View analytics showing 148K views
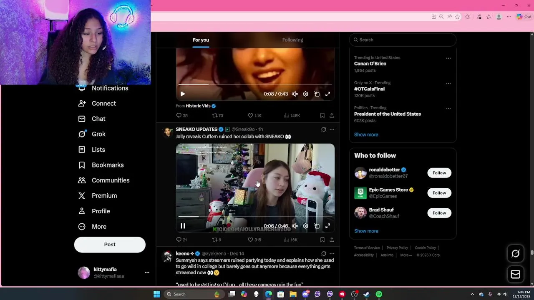Viewport: 534px width, 300px height. click(x=292, y=115)
